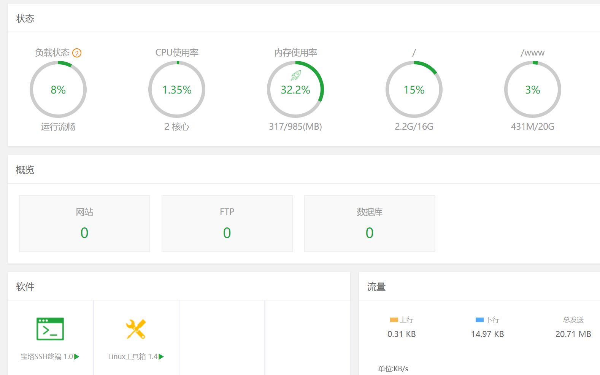Viewport: 600px width, 375px height.
Task: Click the 负载状态 8% gauge
Action: pos(58,89)
